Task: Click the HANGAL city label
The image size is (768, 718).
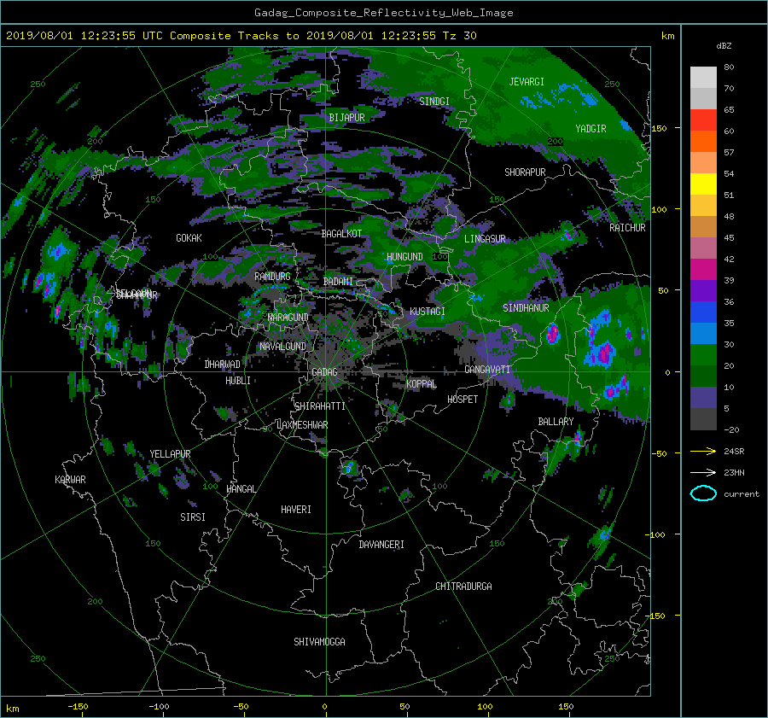Action: (241, 489)
